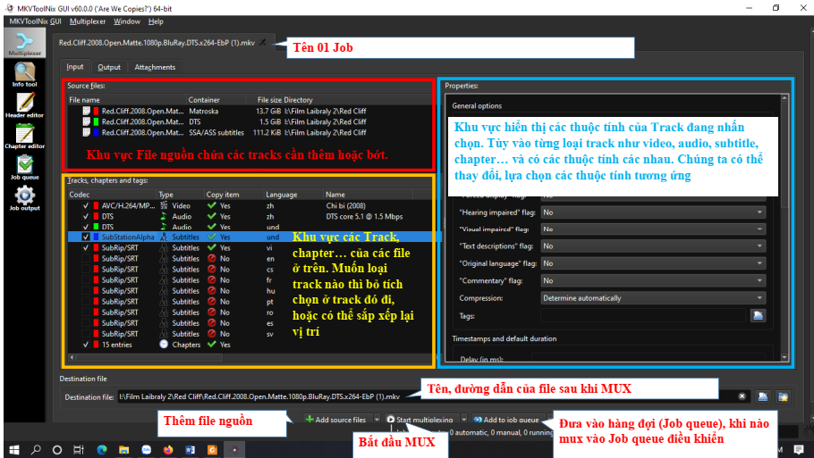
Task: Switch to the Output tab
Action: 109,67
